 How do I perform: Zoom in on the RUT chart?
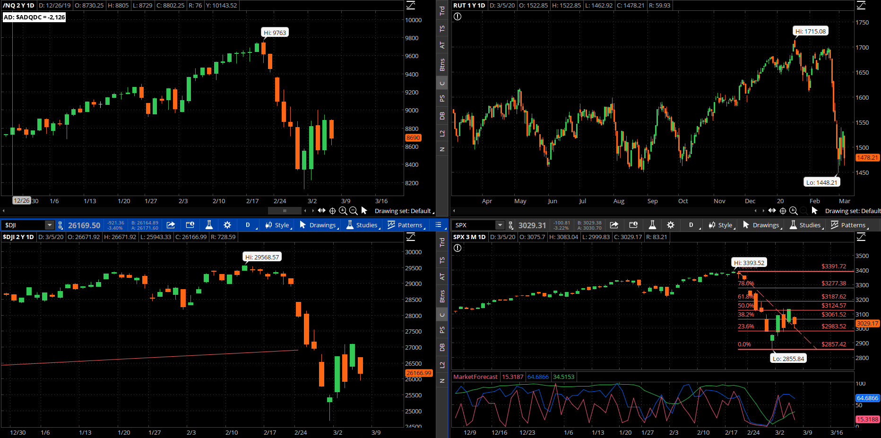(x=794, y=211)
